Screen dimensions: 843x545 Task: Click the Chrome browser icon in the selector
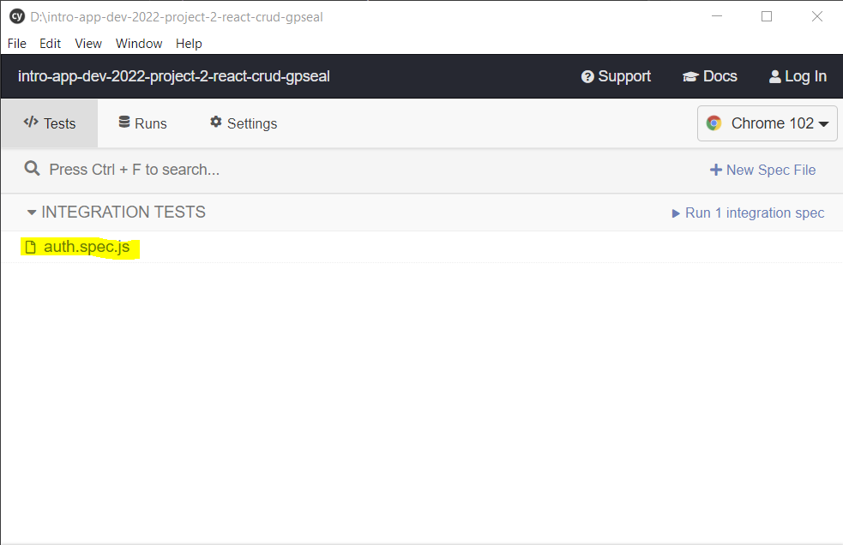click(714, 123)
